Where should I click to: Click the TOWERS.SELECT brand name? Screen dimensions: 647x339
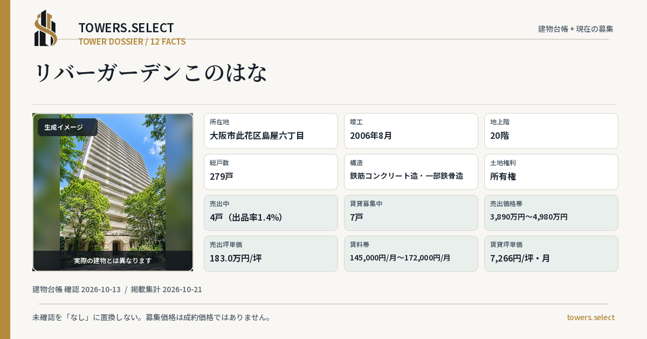tap(126, 28)
